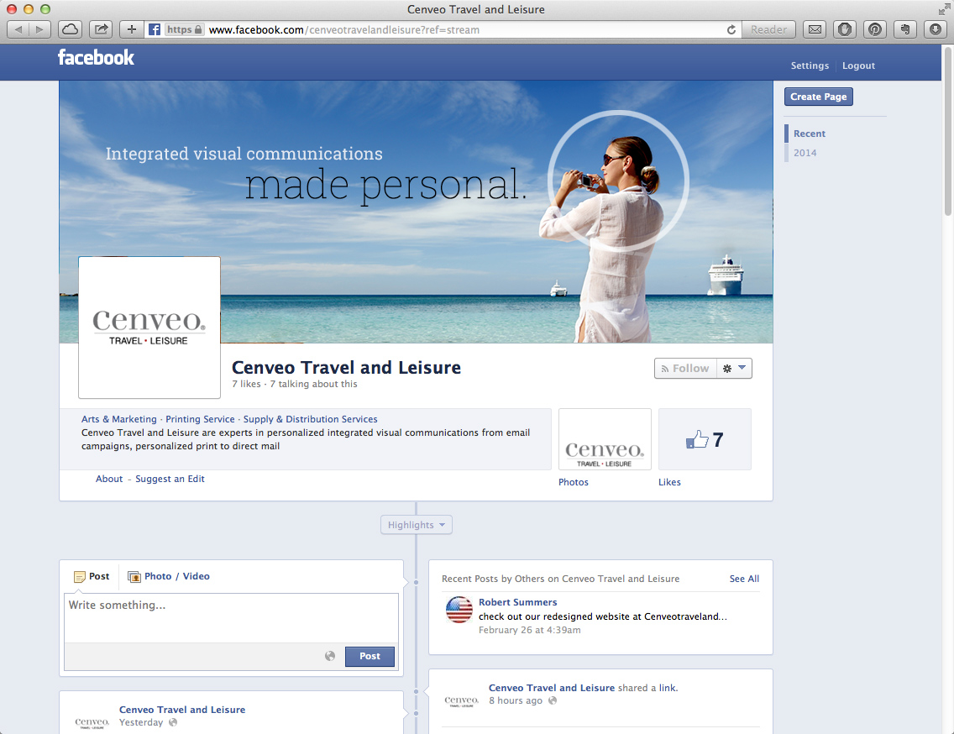Open the Photos thumbnail with Cenveo logo
Screen dimensions: 954x734
coord(605,439)
